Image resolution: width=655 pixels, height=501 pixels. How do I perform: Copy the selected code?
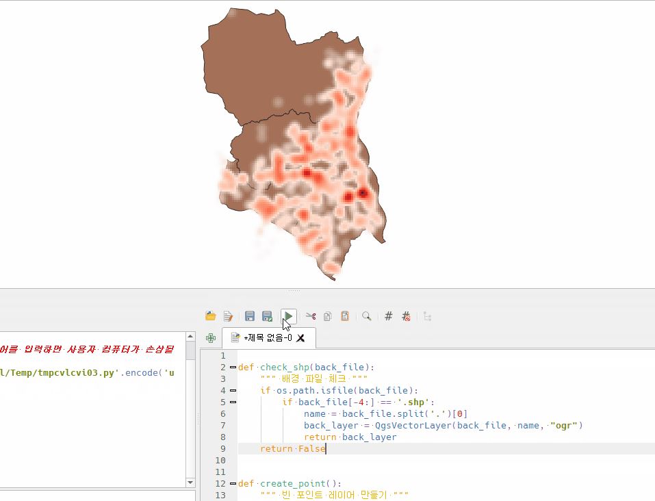pos(326,316)
